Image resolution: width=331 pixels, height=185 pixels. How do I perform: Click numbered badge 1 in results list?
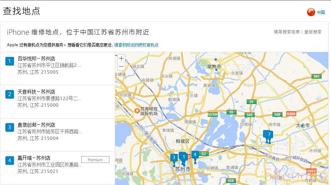(x=9, y=61)
